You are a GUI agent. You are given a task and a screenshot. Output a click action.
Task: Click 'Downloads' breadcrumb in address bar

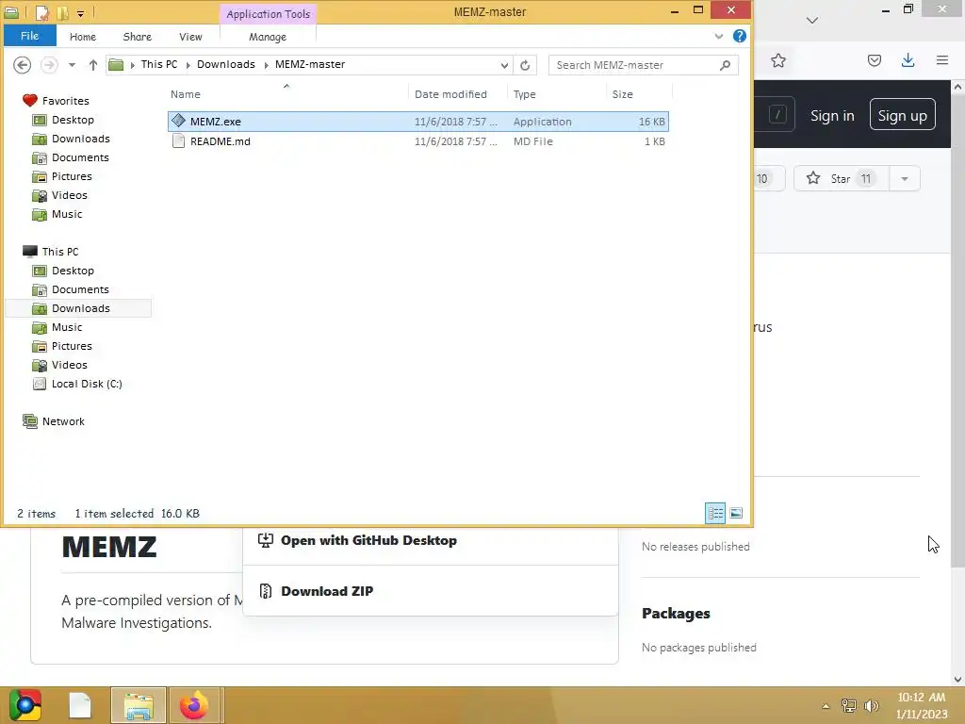click(225, 64)
